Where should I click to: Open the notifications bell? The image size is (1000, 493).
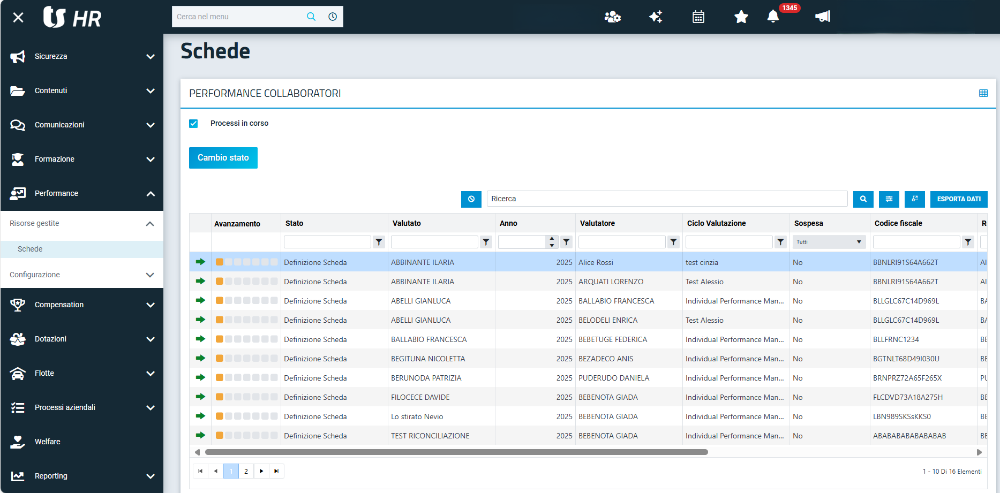coord(773,17)
